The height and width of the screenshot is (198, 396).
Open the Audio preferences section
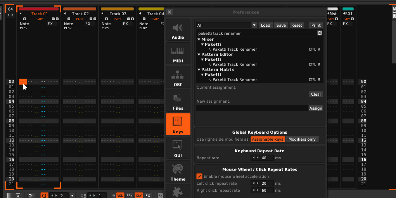point(178,30)
